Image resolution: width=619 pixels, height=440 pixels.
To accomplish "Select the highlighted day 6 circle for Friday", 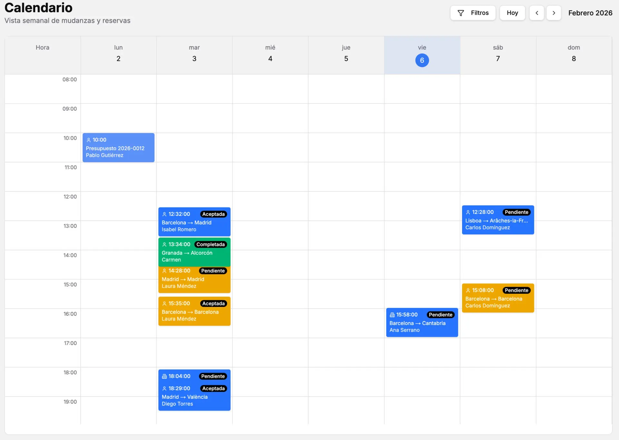I will tap(422, 60).
